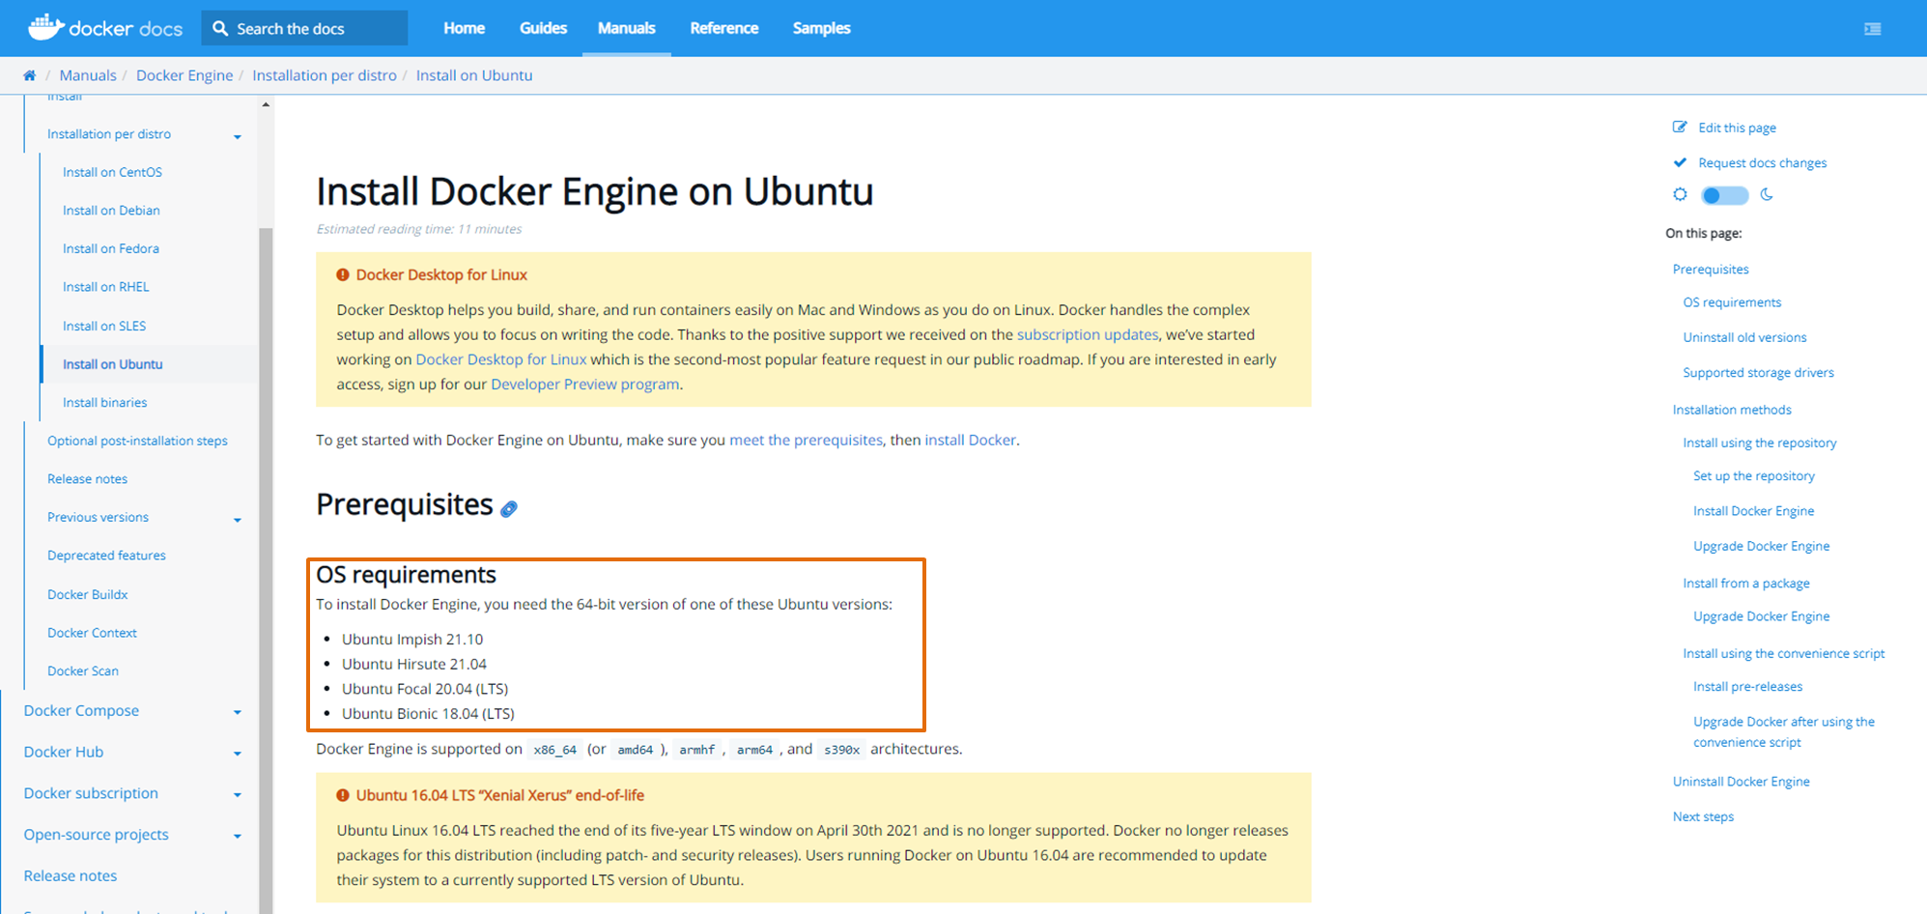Collapse the Installation per distro section
1927x914 pixels.
click(x=238, y=136)
